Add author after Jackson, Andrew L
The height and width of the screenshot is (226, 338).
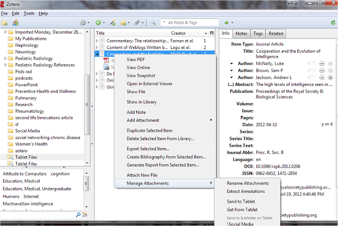tap(330, 77)
